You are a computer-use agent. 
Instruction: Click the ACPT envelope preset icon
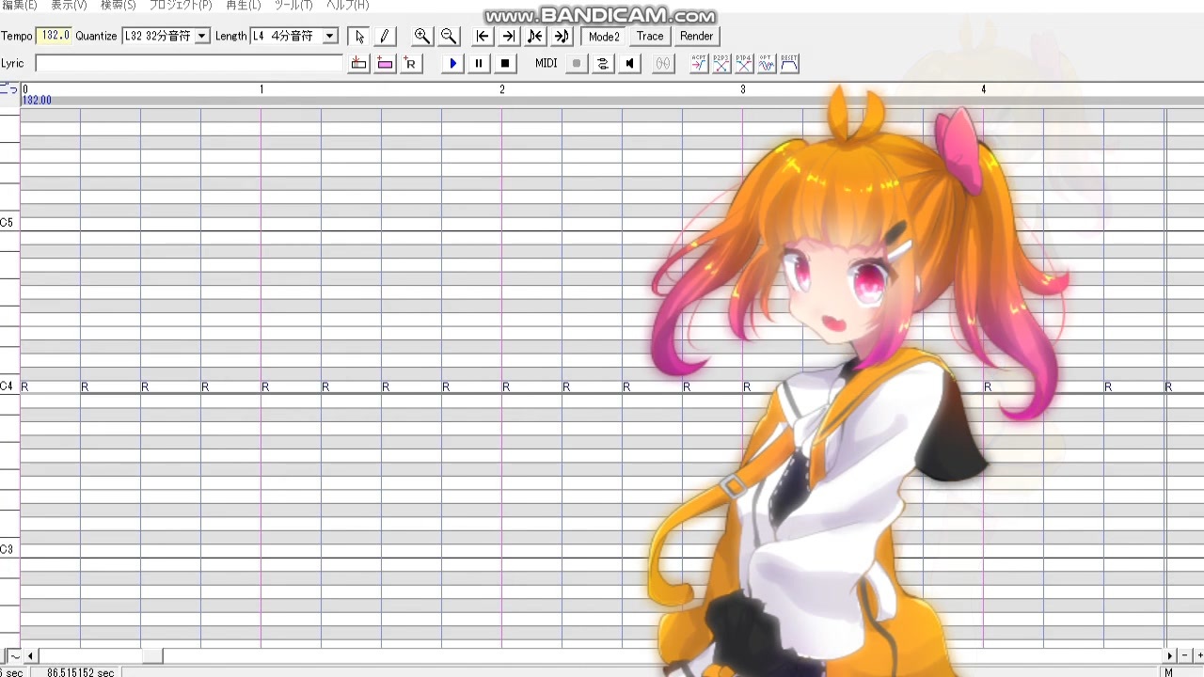699,64
